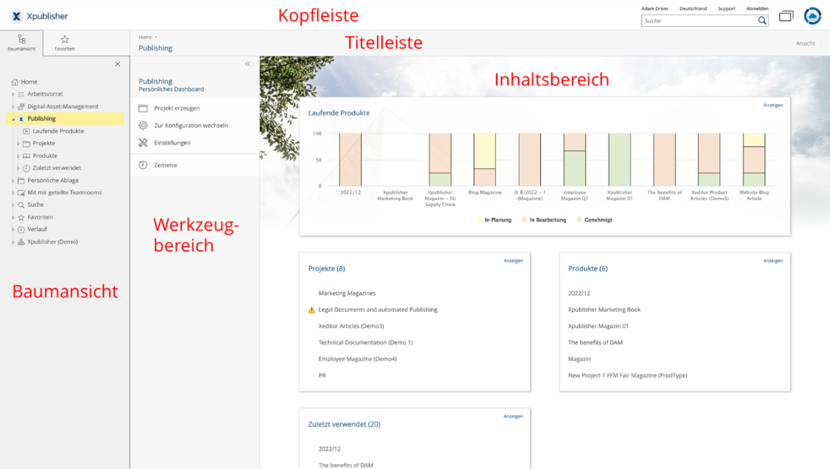
Task: Expand the Projekte tree node
Action: [18, 143]
